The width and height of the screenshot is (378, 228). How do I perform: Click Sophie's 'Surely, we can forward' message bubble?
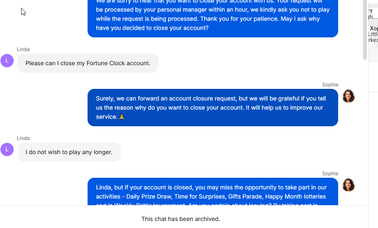(212, 108)
